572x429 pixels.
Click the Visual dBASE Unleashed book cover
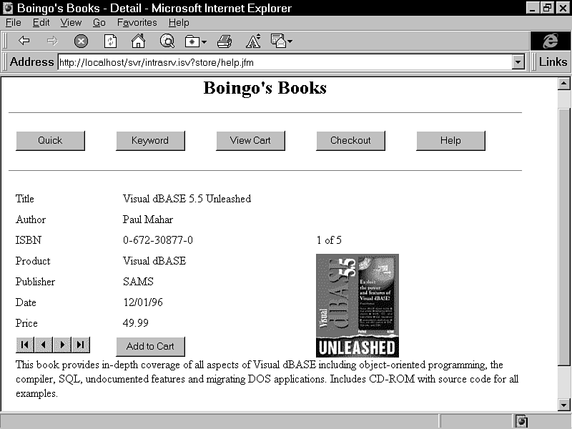tap(357, 305)
